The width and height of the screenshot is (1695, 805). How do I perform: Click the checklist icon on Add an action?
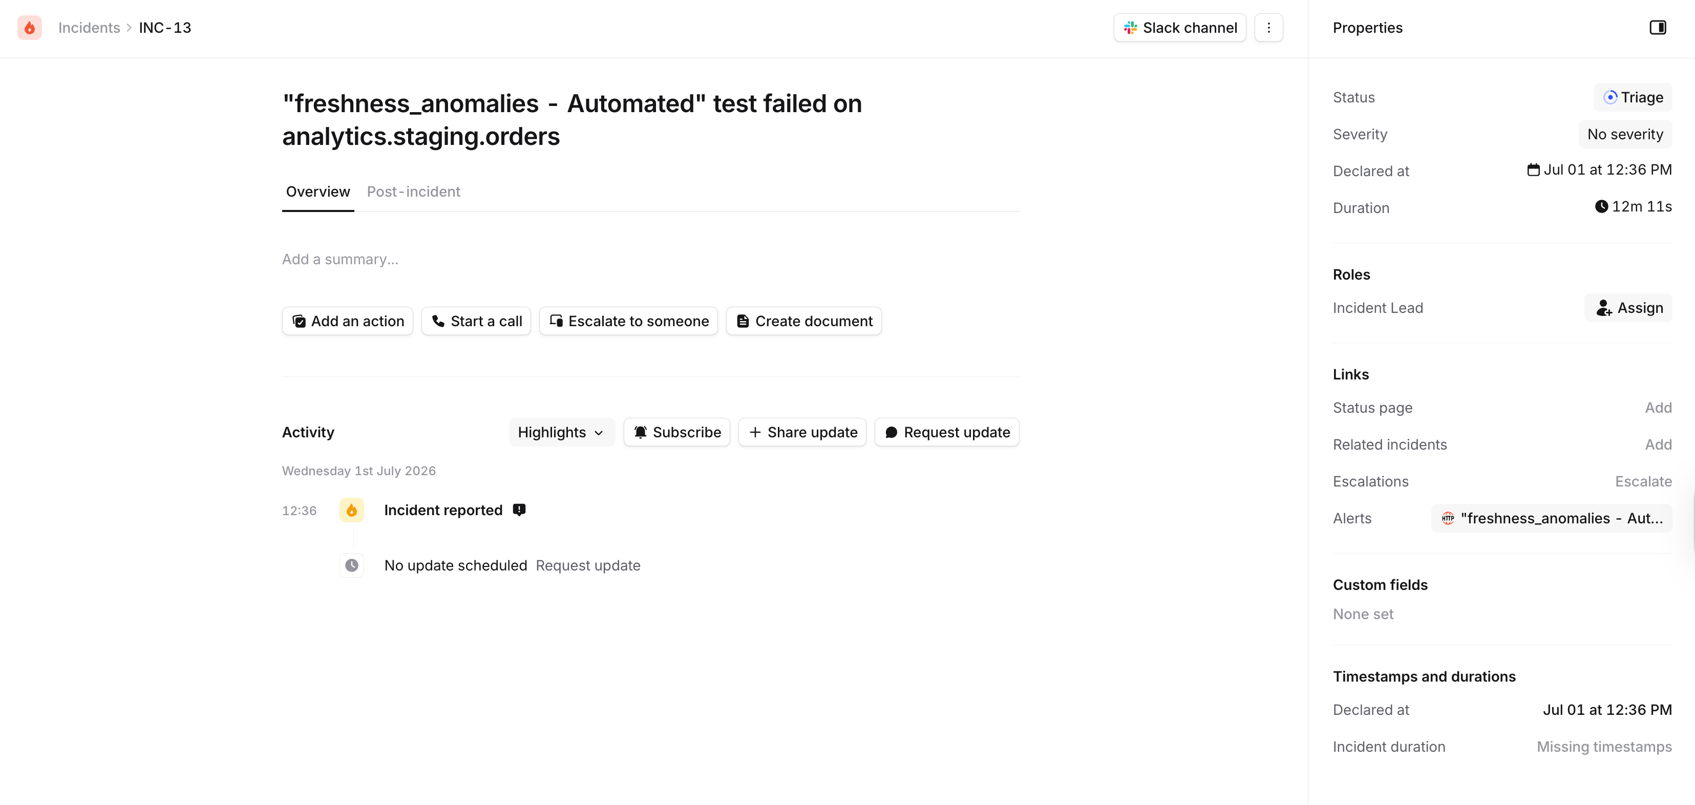point(299,321)
